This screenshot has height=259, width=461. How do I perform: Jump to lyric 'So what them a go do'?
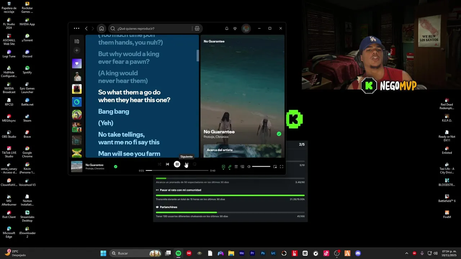(x=129, y=92)
